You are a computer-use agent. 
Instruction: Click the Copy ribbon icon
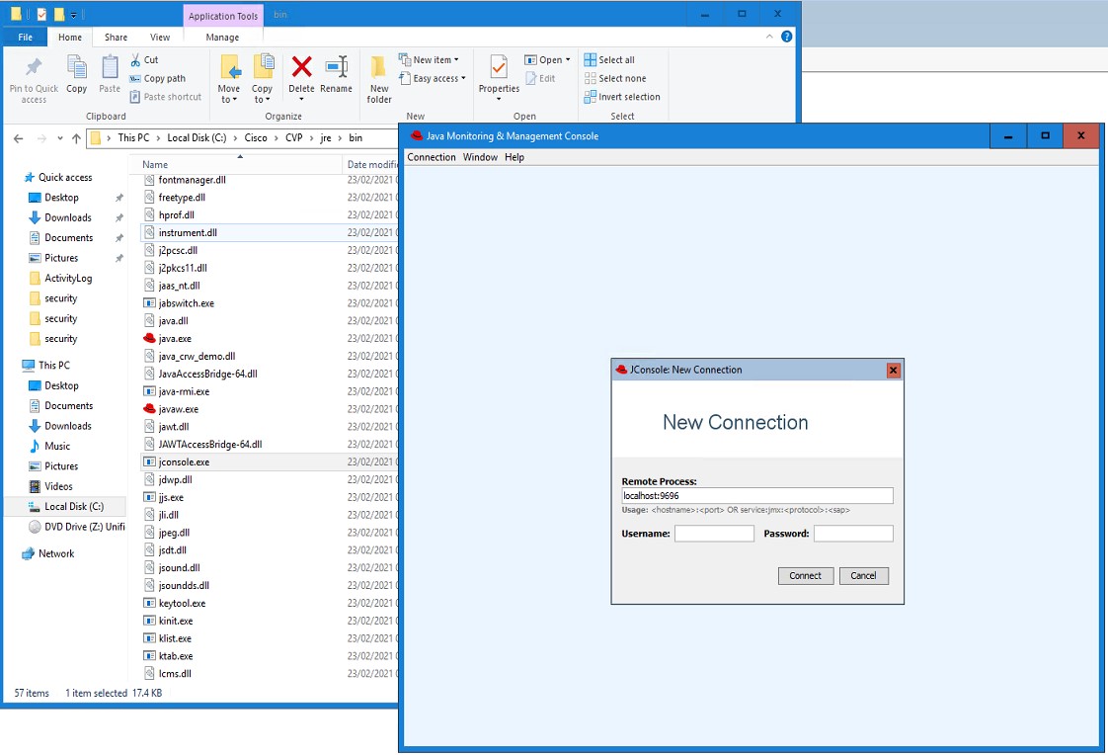[76, 67]
